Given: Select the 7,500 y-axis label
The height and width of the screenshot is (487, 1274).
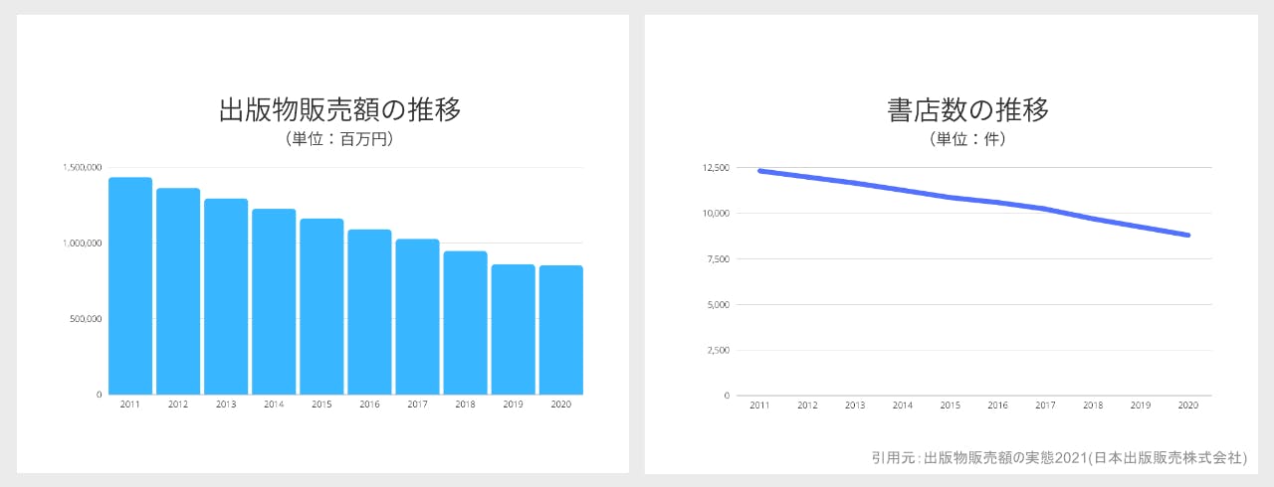Looking at the screenshot, I should [718, 259].
